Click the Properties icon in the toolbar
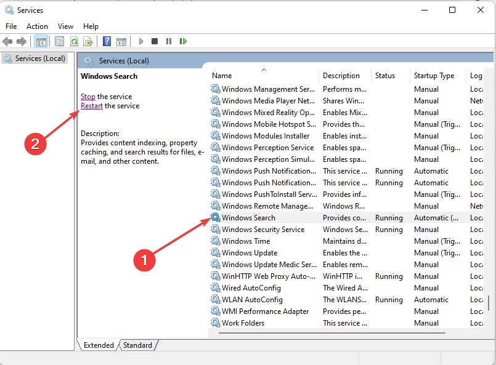Screen dimensions: 496x365 pyautogui.click(x=59, y=41)
